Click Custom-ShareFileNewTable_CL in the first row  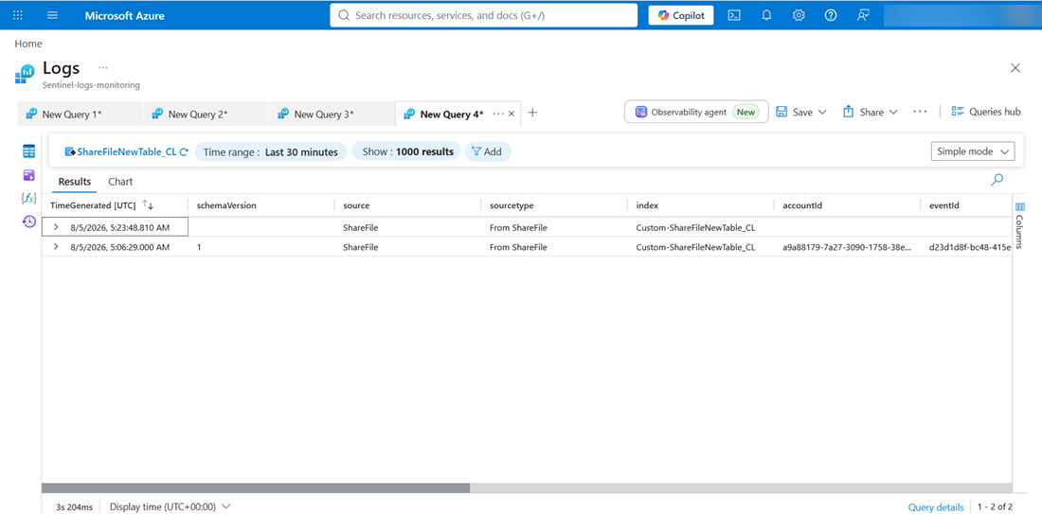pos(695,228)
